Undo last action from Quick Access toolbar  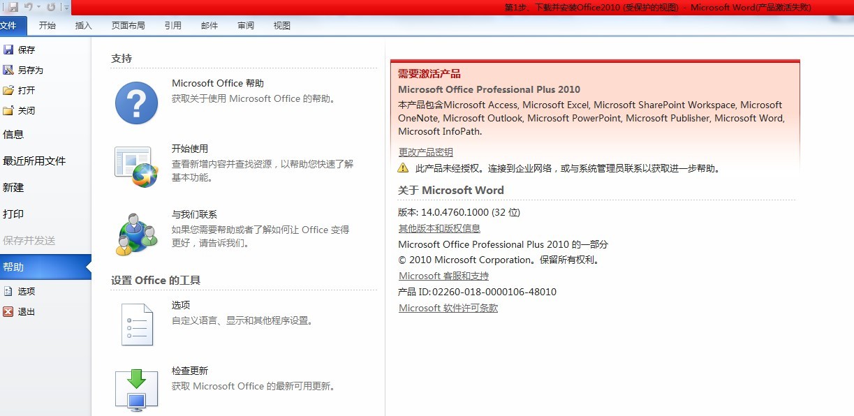pyautogui.click(x=29, y=6)
